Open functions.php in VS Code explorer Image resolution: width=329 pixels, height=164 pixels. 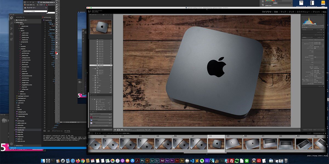point(21,128)
